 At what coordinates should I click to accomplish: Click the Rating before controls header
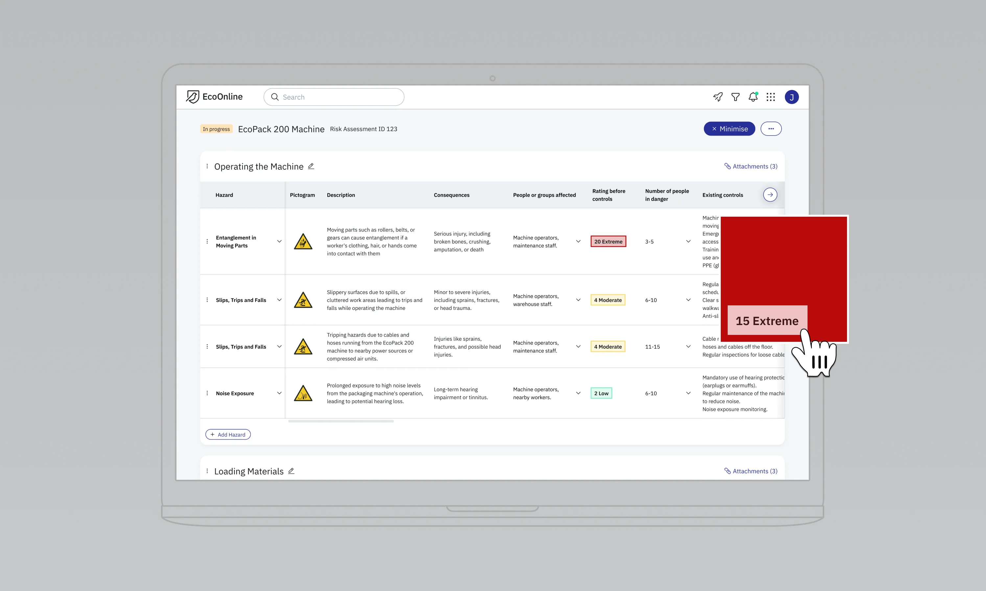[609, 195]
